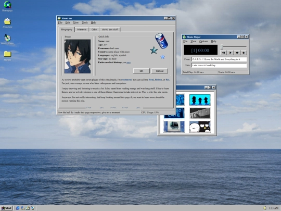Viewport: 281px width, 211px height.
Task: Click the third quick launch icon
Action: (28, 208)
